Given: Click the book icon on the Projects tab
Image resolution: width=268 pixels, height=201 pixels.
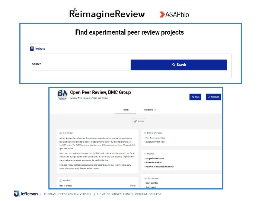Looking at the screenshot, I should pos(32,49).
